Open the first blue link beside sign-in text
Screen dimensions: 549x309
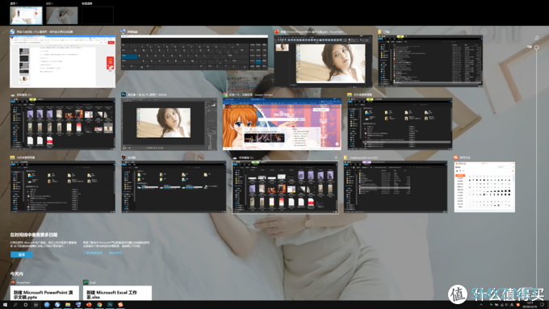(x=93, y=253)
